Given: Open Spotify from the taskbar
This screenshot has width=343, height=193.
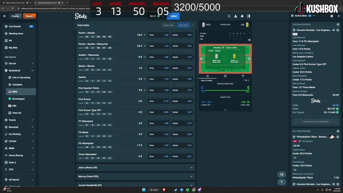Looking at the screenshot, I should (188, 190).
